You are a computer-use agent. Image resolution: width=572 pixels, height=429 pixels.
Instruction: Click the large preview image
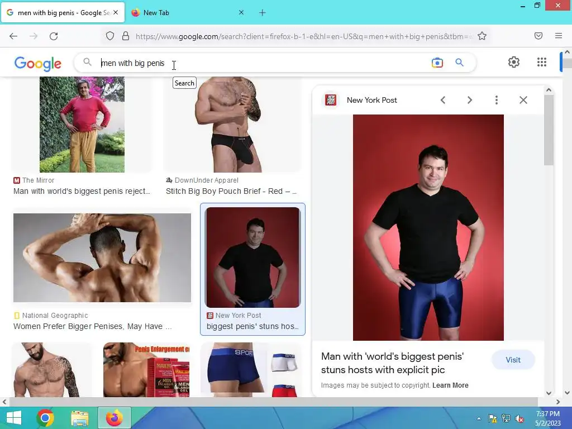428,228
